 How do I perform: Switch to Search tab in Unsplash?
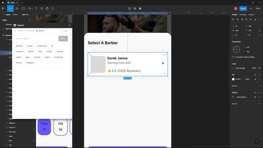40,31
